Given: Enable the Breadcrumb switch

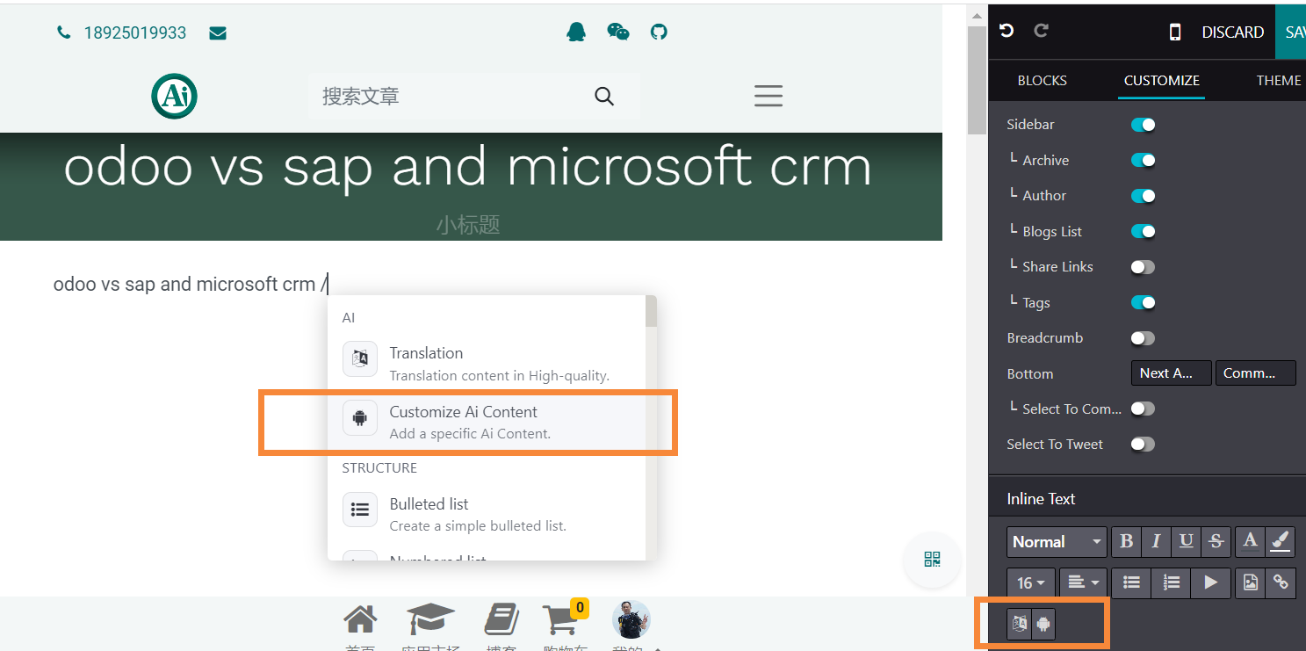Looking at the screenshot, I should tap(1143, 338).
